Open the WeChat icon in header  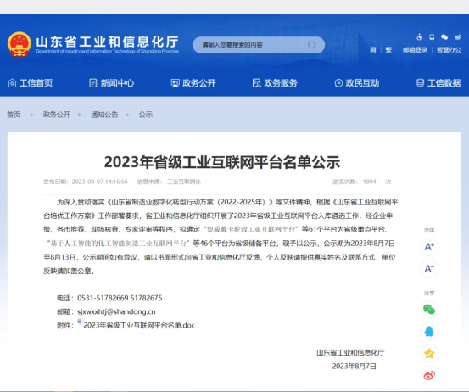point(444,36)
